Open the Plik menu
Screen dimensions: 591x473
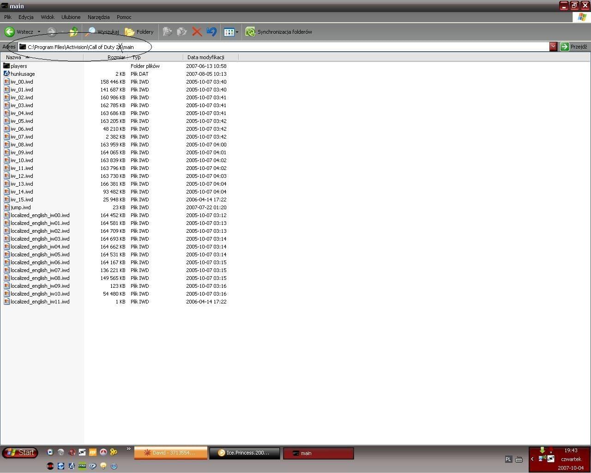pos(8,17)
